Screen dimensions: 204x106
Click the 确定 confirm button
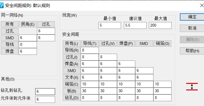[192, 17]
